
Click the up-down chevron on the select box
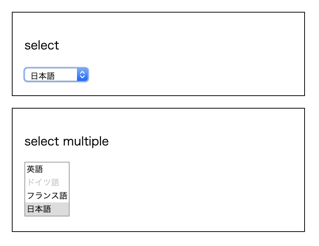pyautogui.click(x=83, y=75)
